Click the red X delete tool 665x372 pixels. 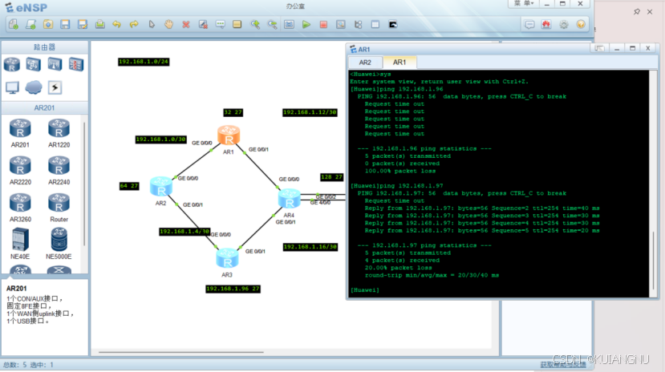pyautogui.click(x=186, y=25)
